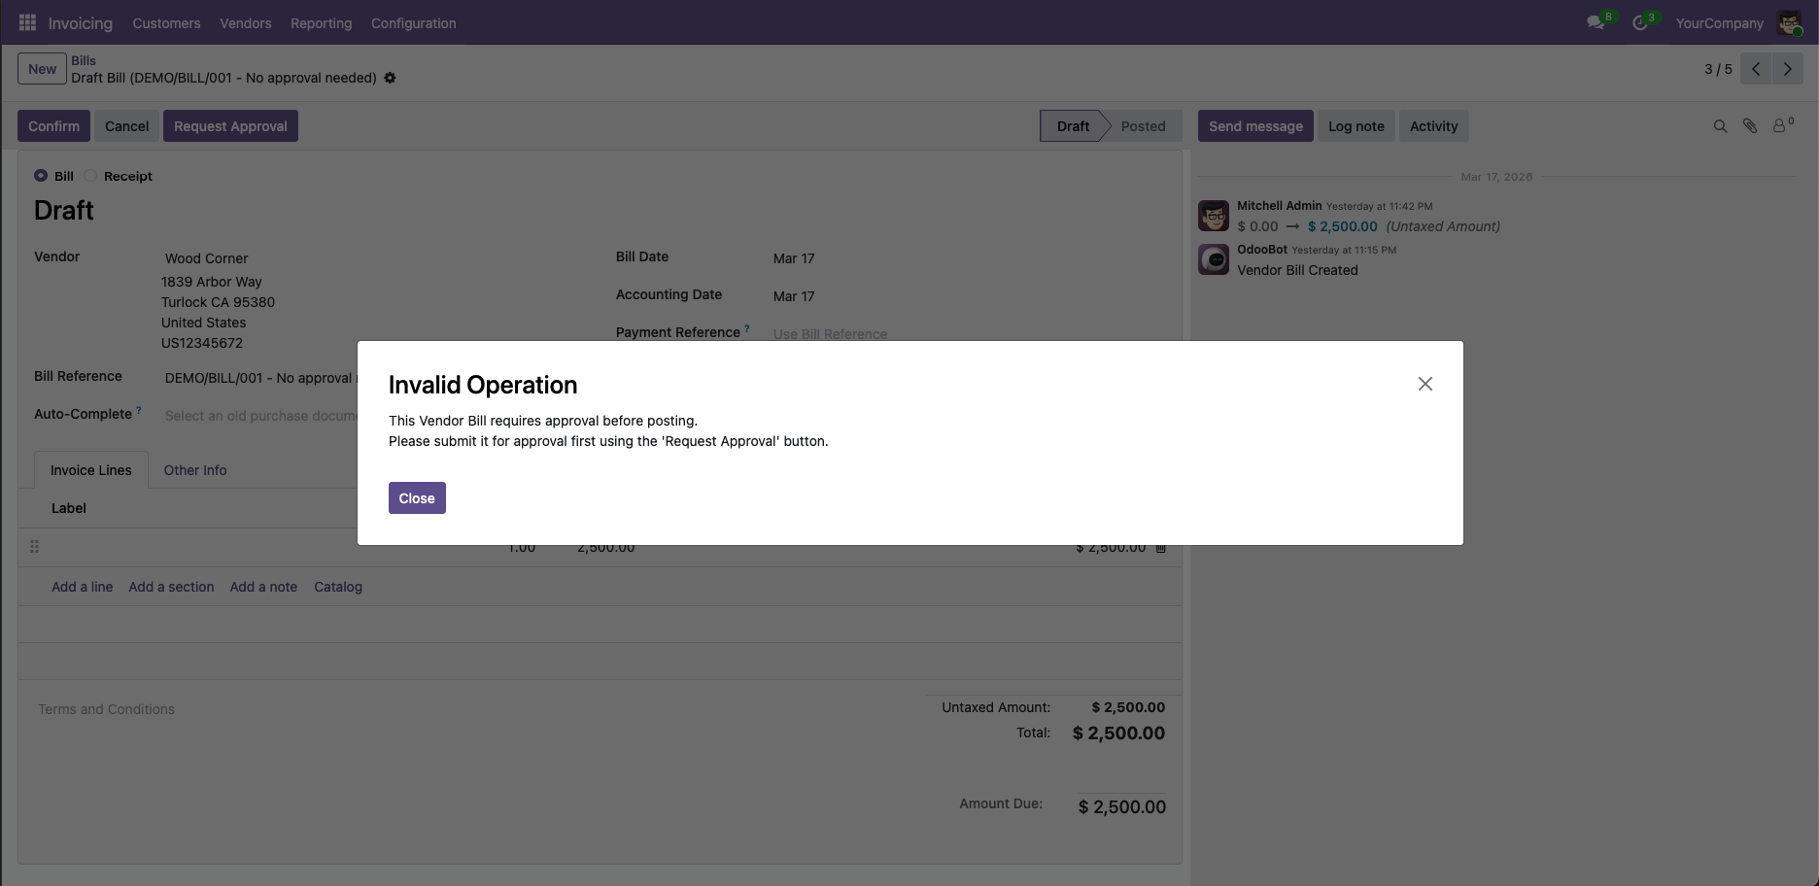Open the chat messages notification icon
This screenshot has width=1819, height=886.
tap(1595, 22)
